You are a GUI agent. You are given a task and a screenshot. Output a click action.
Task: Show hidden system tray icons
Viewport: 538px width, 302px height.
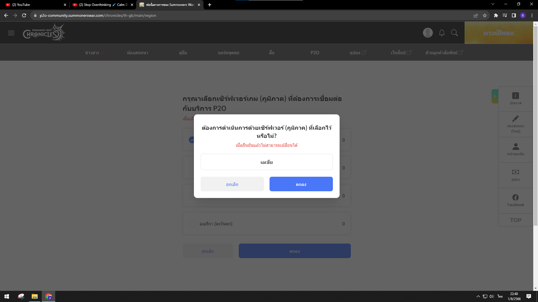[478, 296]
